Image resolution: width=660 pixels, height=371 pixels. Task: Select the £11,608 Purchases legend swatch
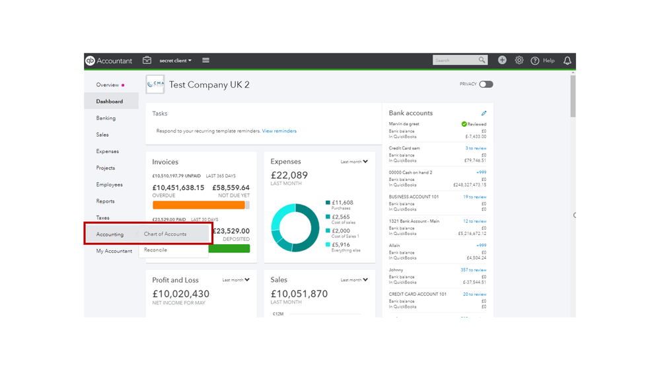328,203
